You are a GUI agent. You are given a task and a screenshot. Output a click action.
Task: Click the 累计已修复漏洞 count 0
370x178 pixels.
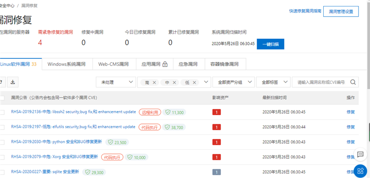coord(170,43)
